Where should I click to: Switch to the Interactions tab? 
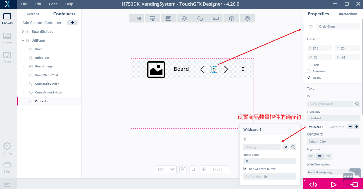348,14
